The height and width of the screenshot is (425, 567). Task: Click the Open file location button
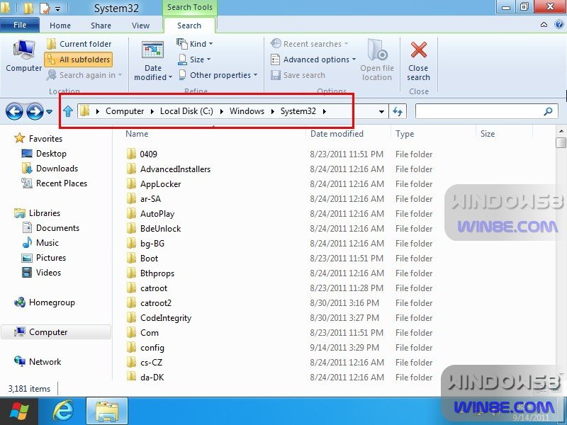coord(377,60)
